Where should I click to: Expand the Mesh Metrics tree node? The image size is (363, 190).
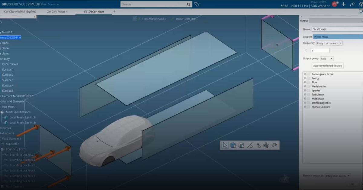point(305,87)
